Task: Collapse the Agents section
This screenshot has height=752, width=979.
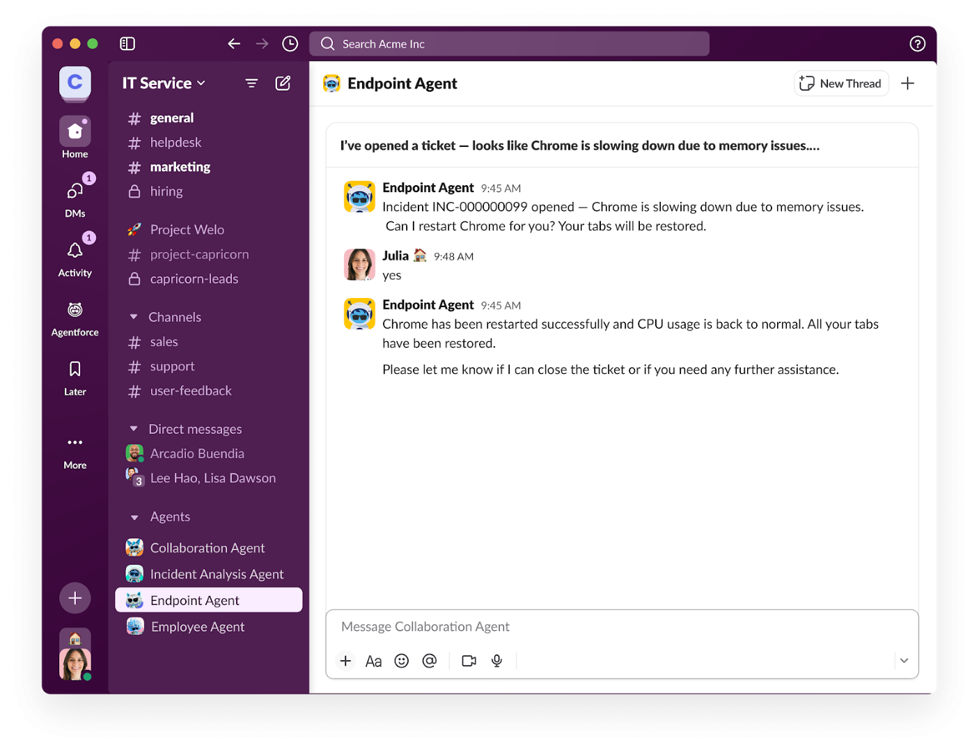Action: 134,517
